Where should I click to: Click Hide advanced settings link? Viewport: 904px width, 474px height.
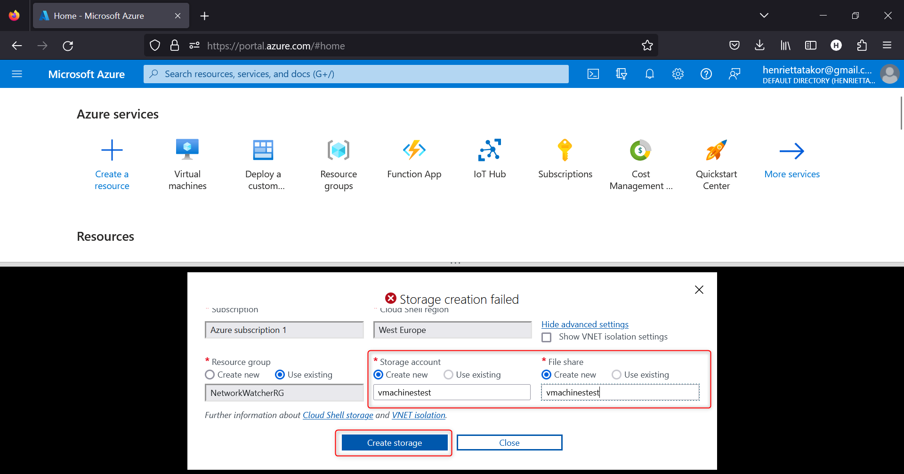585,324
